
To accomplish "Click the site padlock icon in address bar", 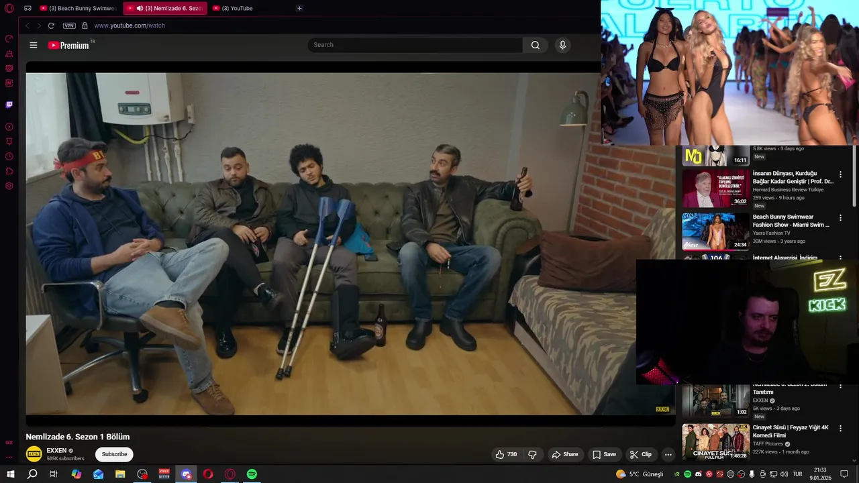I will coord(85,25).
